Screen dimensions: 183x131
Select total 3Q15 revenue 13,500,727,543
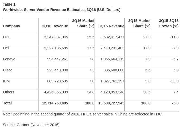coord(111,103)
